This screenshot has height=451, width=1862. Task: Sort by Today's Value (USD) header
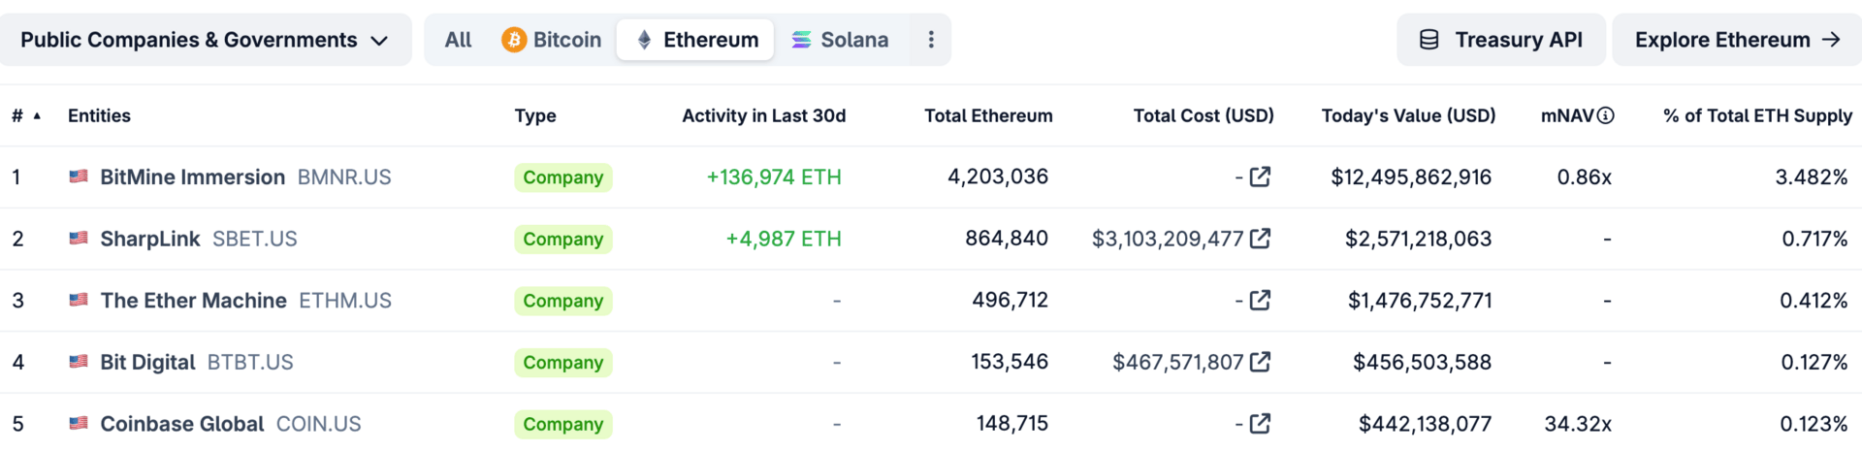(x=1408, y=115)
